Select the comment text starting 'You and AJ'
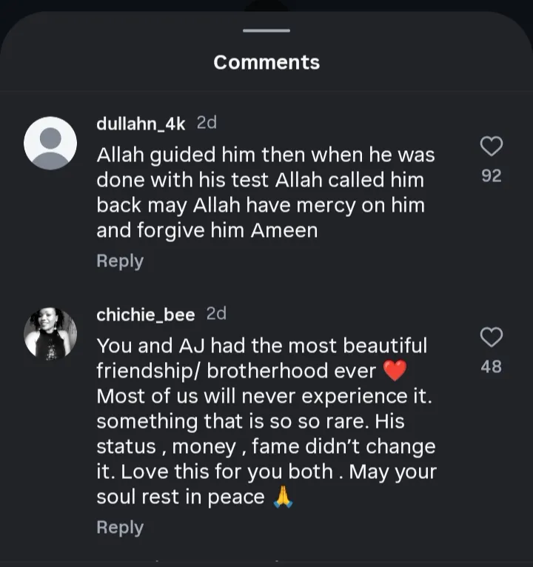The width and height of the screenshot is (533, 567). click(x=265, y=420)
